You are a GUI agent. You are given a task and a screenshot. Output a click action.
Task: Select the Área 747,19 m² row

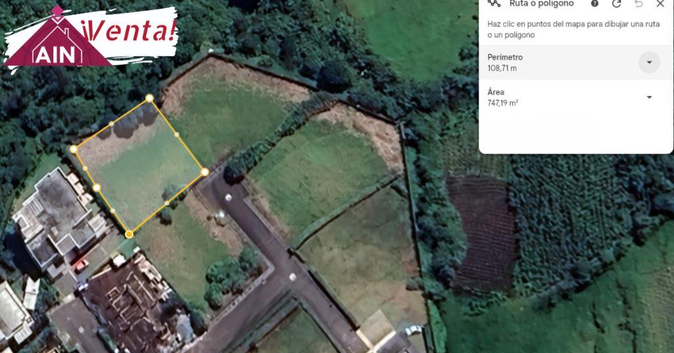click(x=576, y=97)
